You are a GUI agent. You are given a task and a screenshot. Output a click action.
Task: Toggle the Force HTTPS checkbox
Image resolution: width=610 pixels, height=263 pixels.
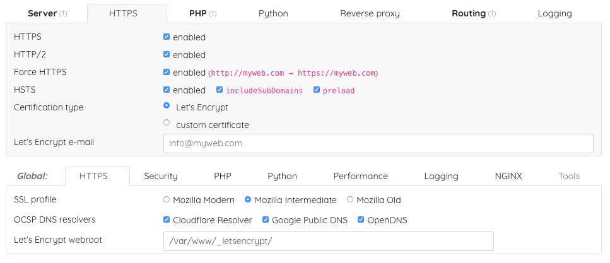pyautogui.click(x=167, y=72)
